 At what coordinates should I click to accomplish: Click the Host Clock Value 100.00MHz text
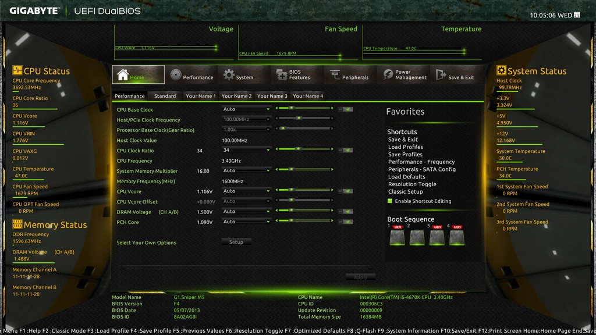coord(235,140)
